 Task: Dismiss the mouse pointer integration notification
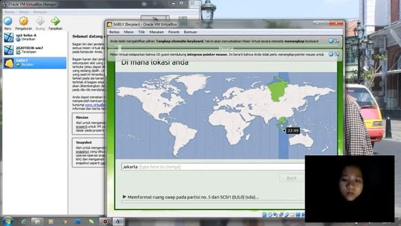[331, 54]
